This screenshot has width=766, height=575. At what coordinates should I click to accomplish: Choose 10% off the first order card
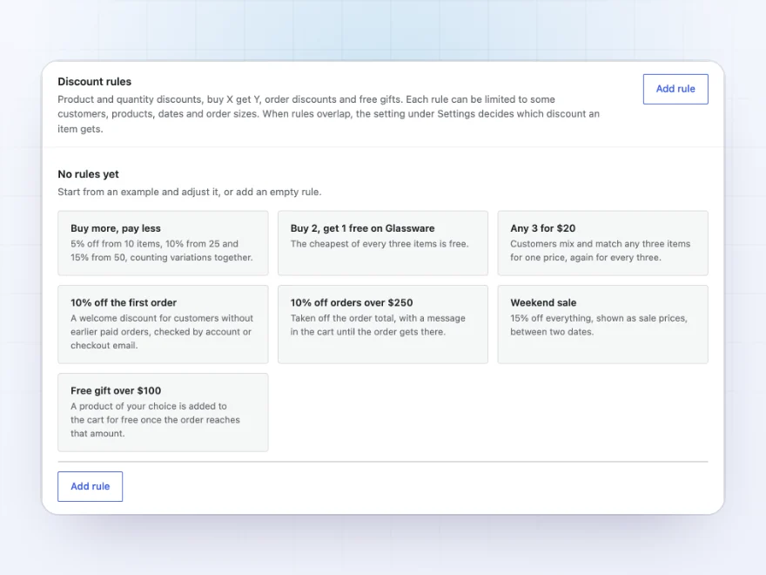tap(163, 324)
